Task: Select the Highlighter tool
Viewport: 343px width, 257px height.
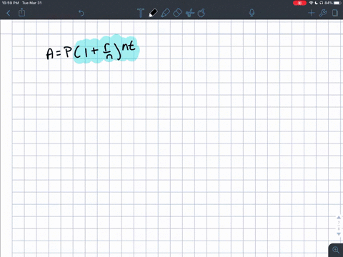Action: (x=165, y=13)
